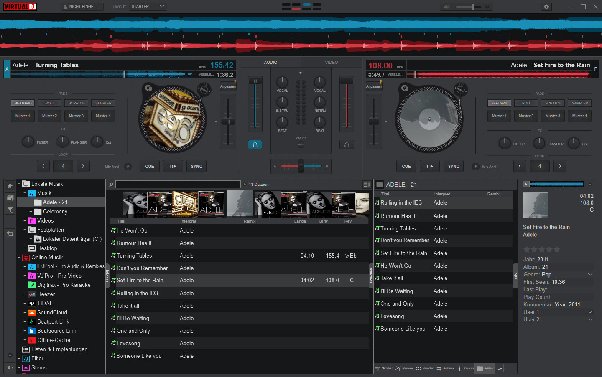Click the font size A icon in sidebar
The image size is (602, 377).
(10, 368)
